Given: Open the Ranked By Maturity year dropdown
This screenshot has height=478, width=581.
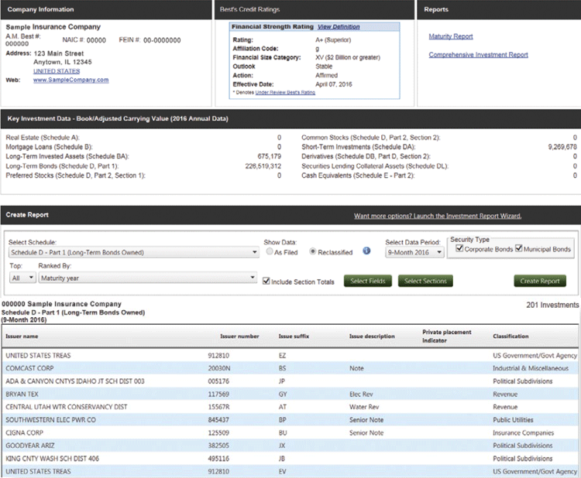Looking at the screenshot, I should (147, 278).
